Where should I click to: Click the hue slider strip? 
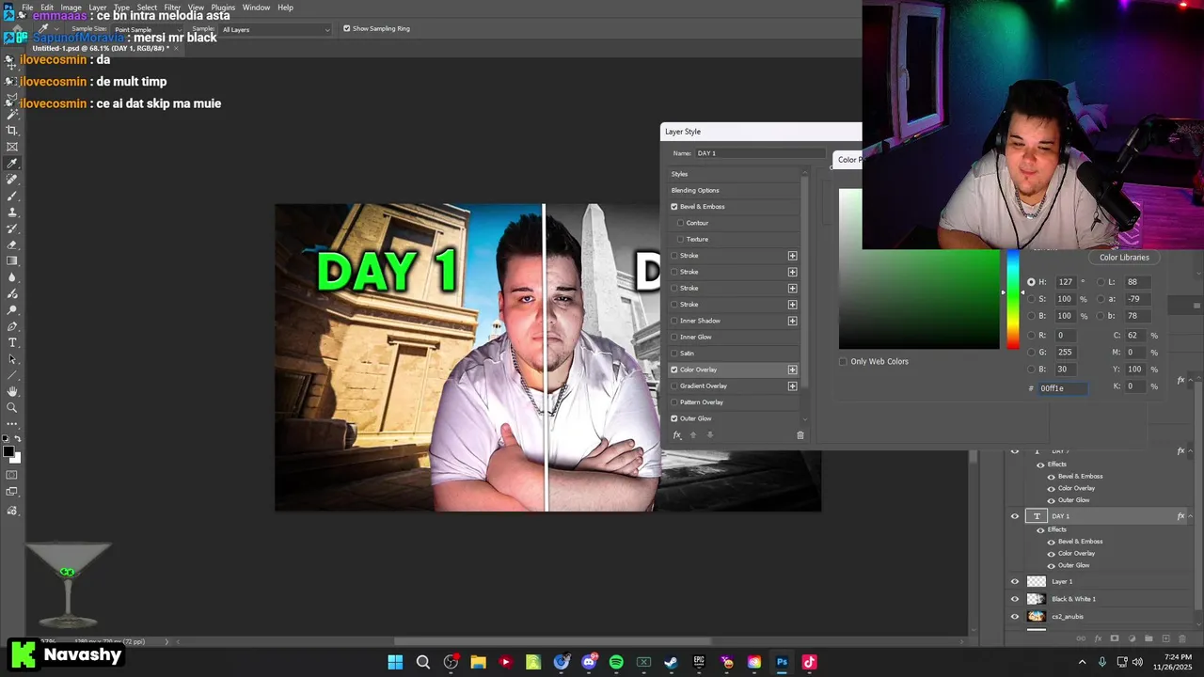coord(1012,300)
